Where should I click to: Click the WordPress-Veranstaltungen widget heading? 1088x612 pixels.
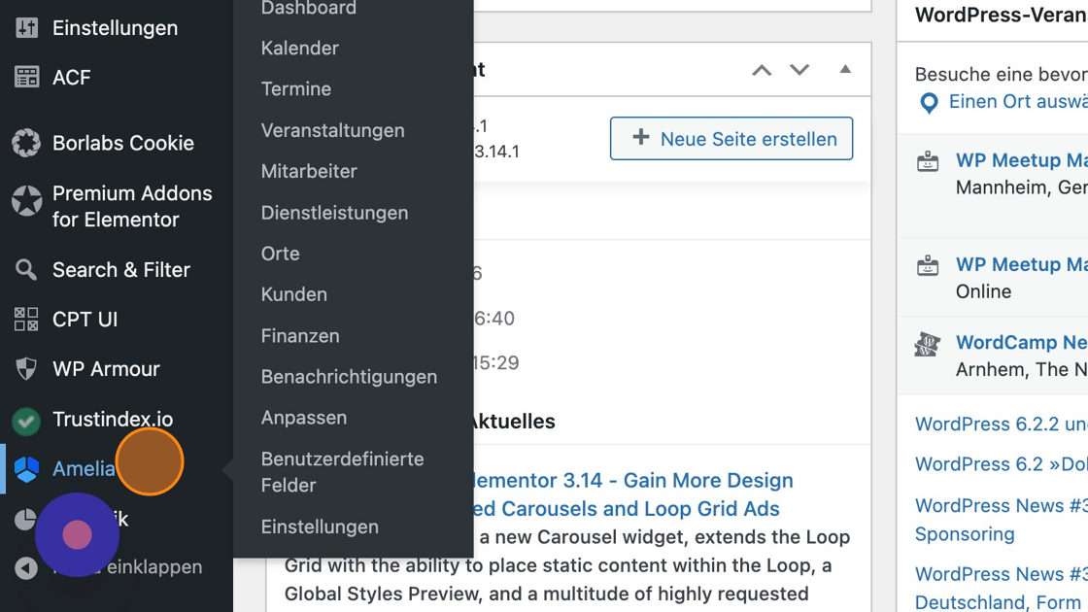pyautogui.click(x=1002, y=15)
